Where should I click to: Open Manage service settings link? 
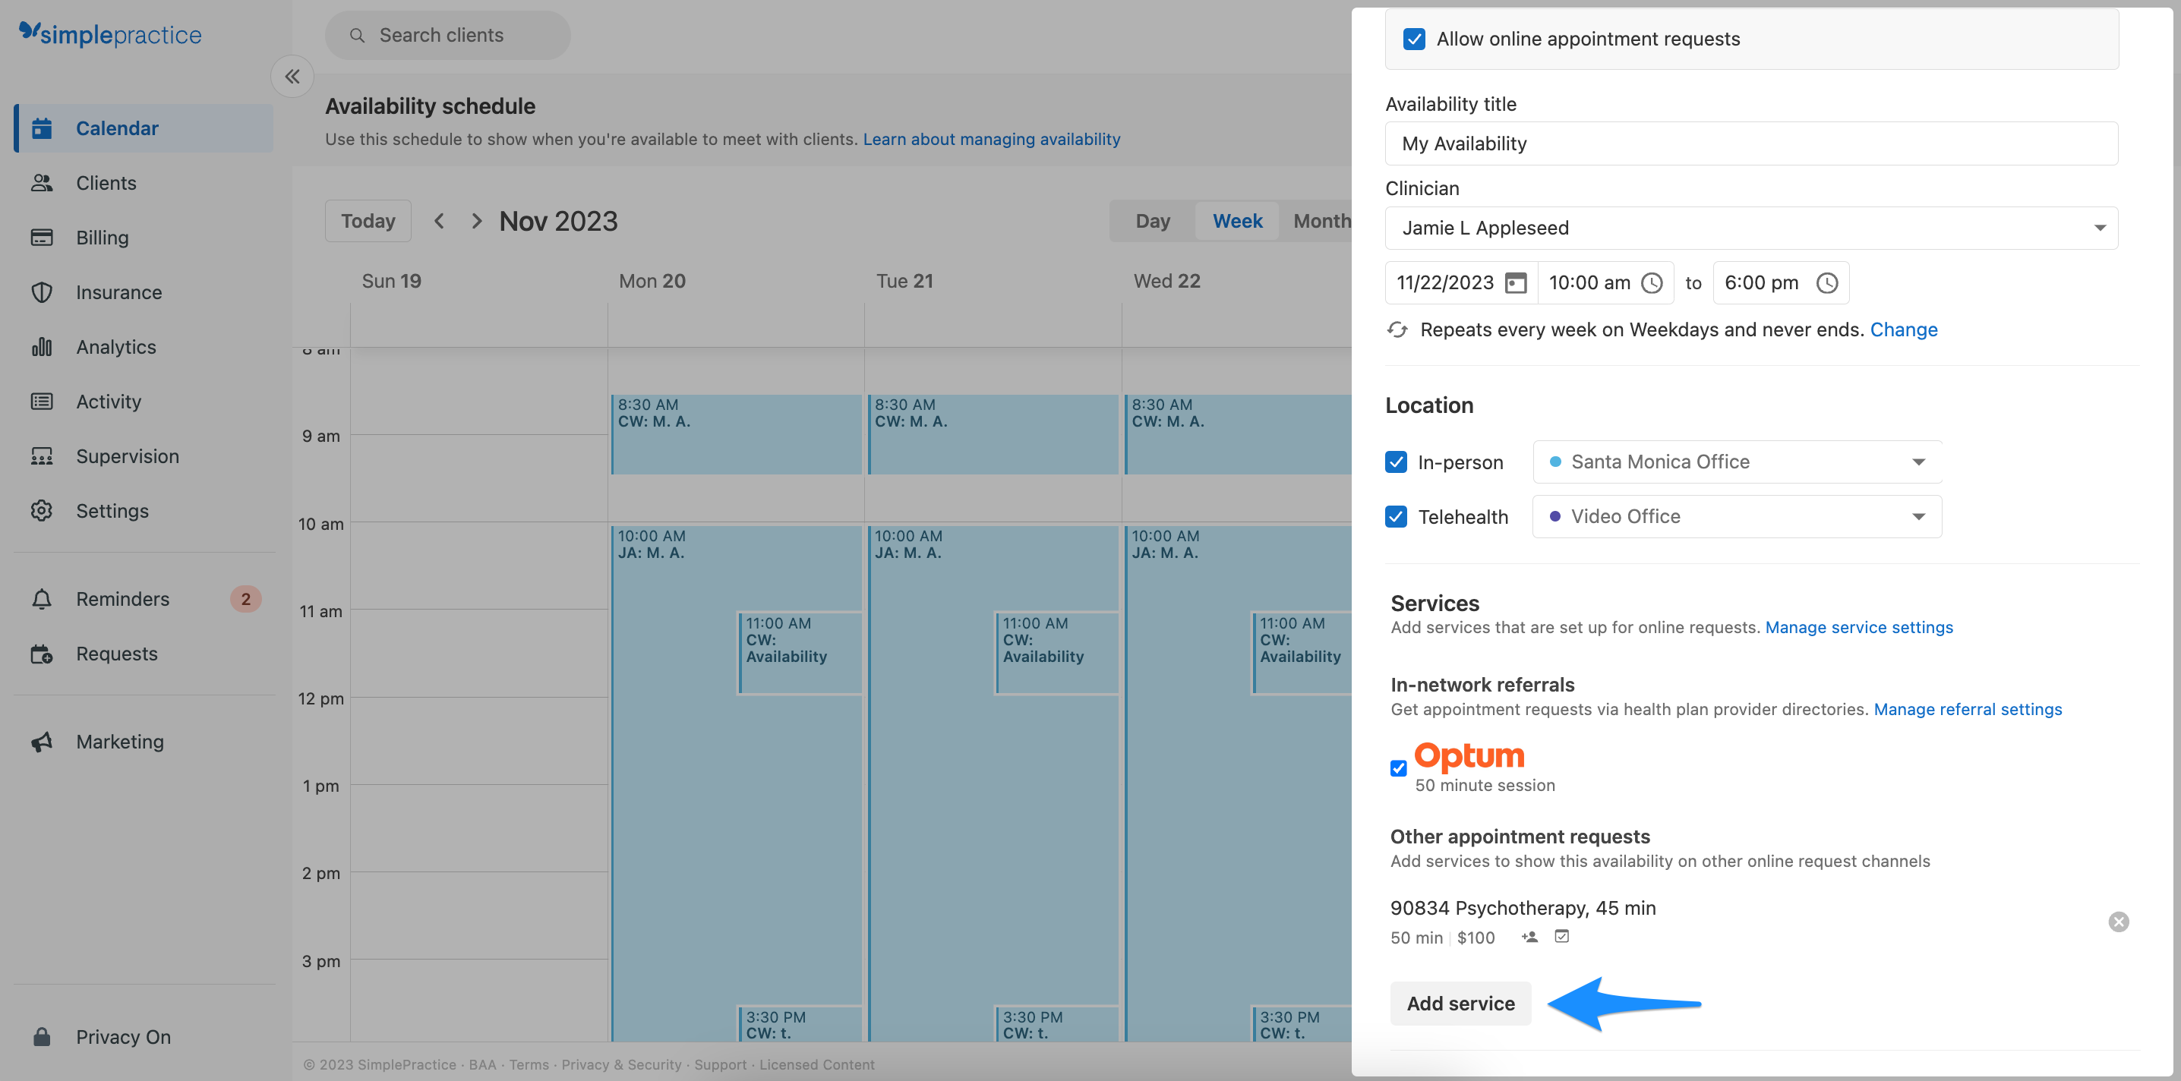(1858, 627)
